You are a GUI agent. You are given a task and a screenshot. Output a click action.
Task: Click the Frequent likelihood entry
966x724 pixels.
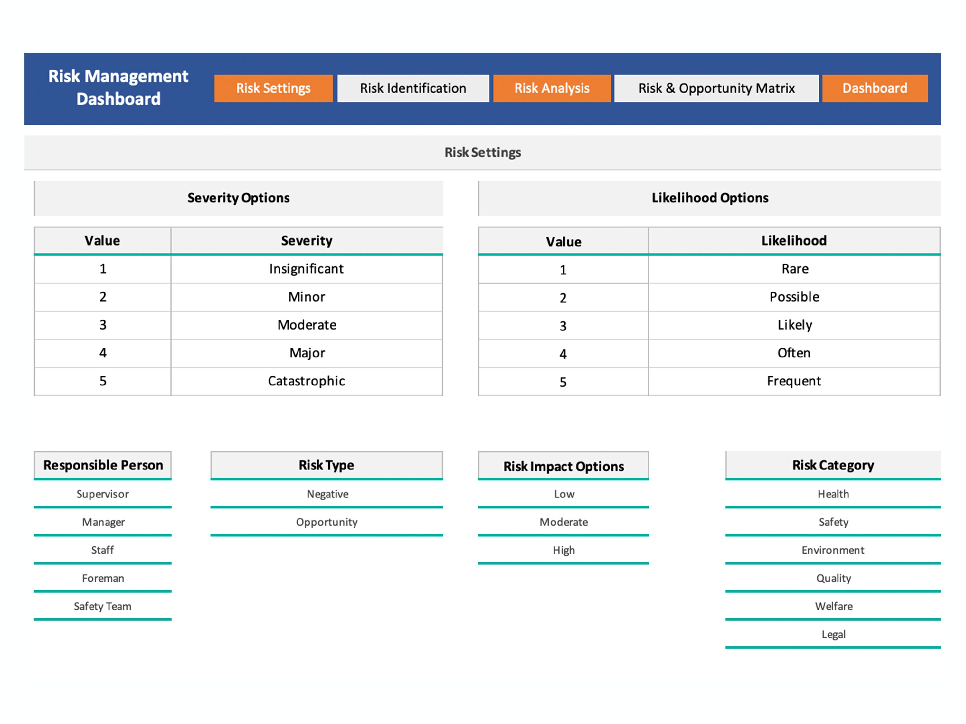[793, 381]
